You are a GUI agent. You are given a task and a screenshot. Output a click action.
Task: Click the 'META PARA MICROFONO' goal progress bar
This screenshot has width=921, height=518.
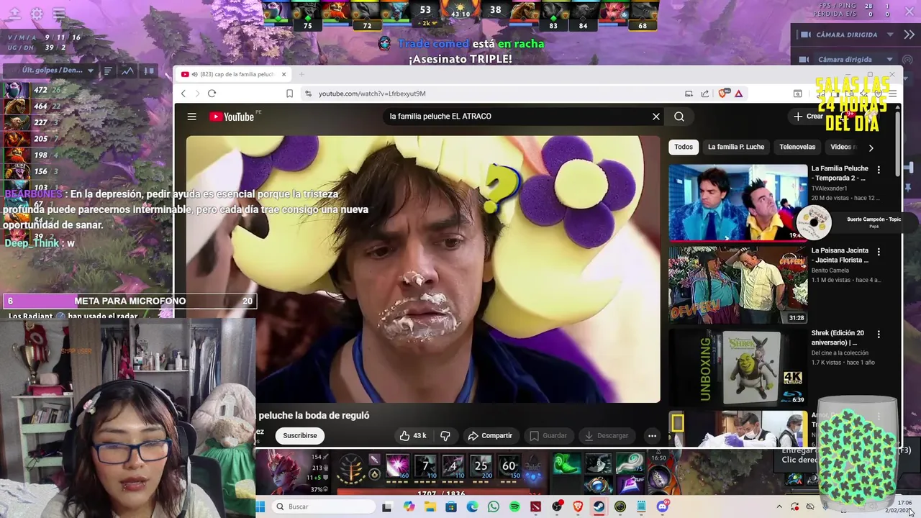[x=130, y=301]
